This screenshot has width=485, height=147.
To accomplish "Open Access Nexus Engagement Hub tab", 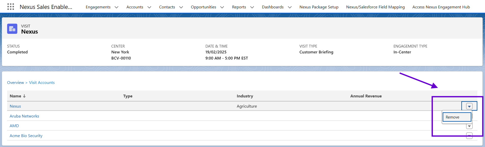I will (x=441, y=7).
